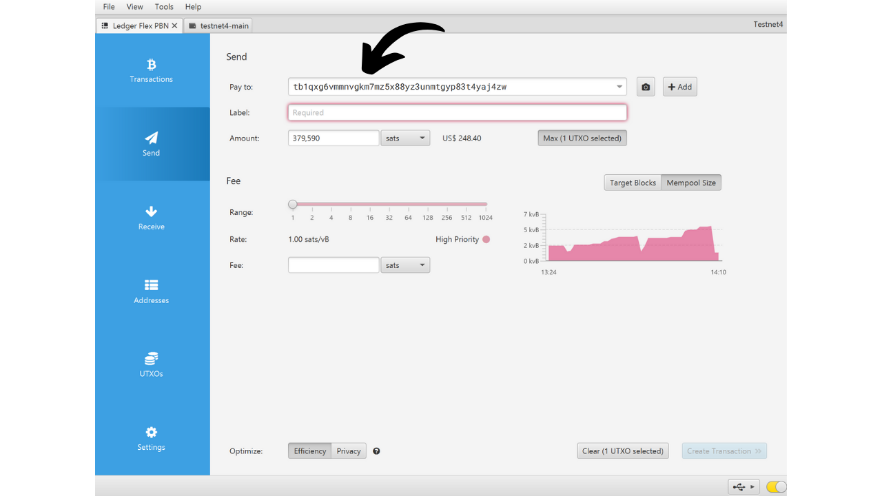The width and height of the screenshot is (882, 496).
Task: Select the Send paper plane icon
Action: (x=152, y=138)
